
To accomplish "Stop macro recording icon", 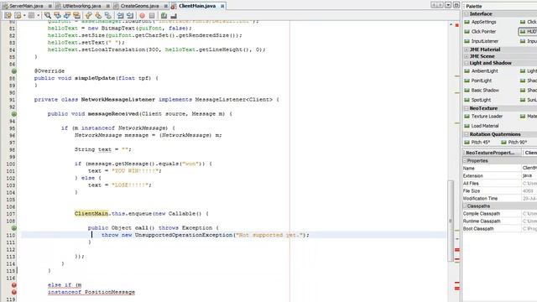I will (152, 15).
